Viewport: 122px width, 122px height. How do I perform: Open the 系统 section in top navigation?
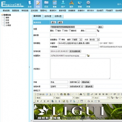pyautogui.click(x=30, y=4)
